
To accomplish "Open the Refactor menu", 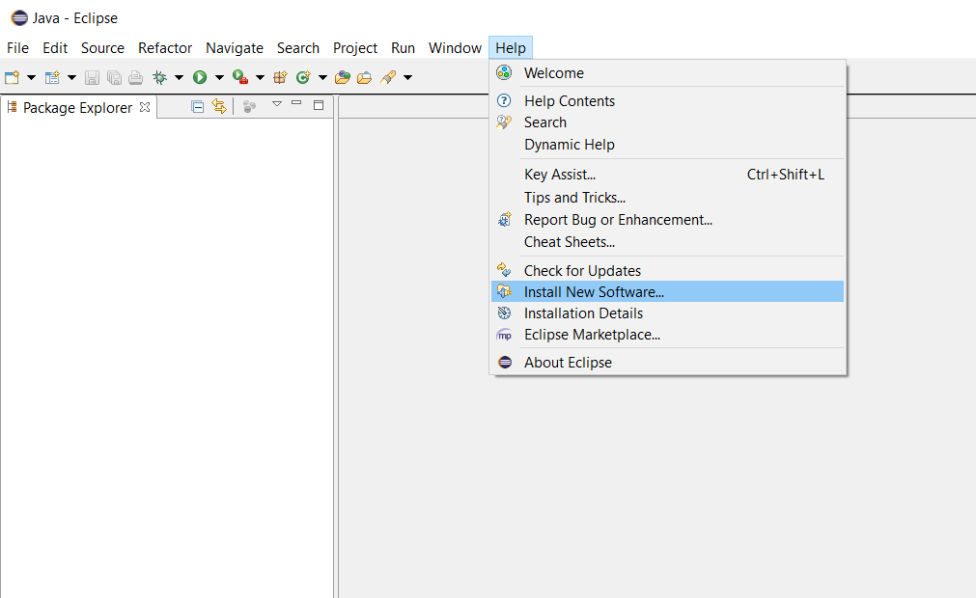I will [165, 48].
